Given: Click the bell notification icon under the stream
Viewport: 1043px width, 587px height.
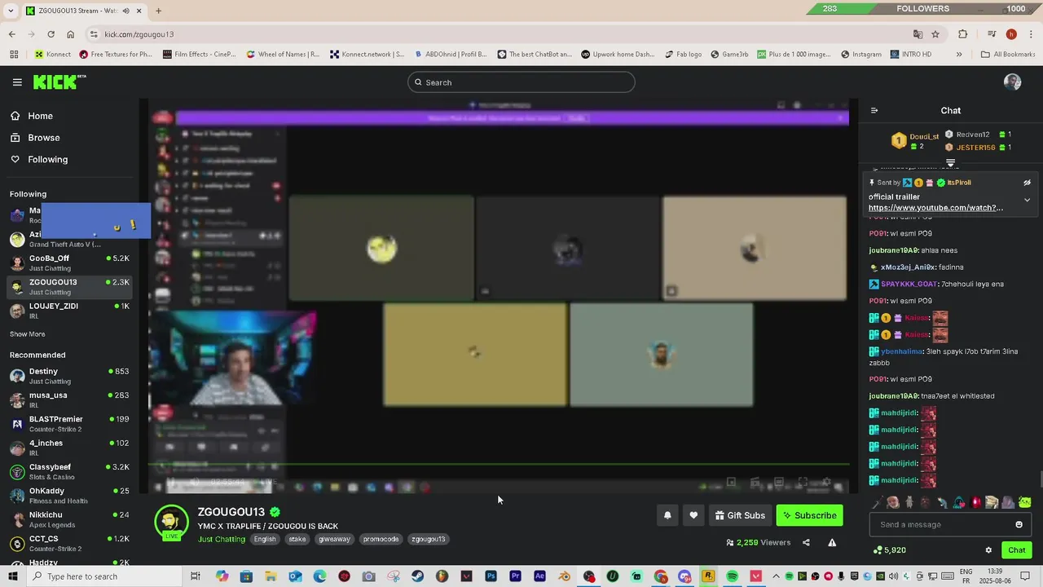Looking at the screenshot, I should 667,515.
